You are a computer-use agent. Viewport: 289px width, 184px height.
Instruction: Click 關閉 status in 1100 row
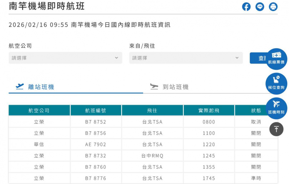coord(256,133)
